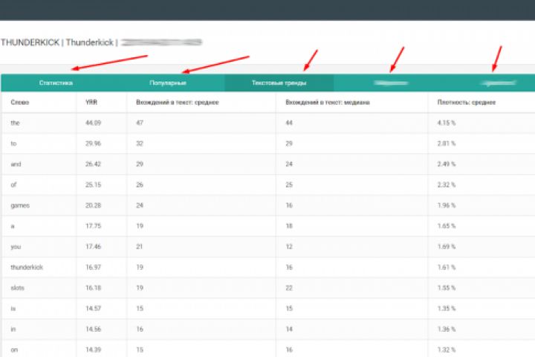Viewport: 535px width, 357px height.
Task: Select the word cell "a"
Action: [13, 226]
